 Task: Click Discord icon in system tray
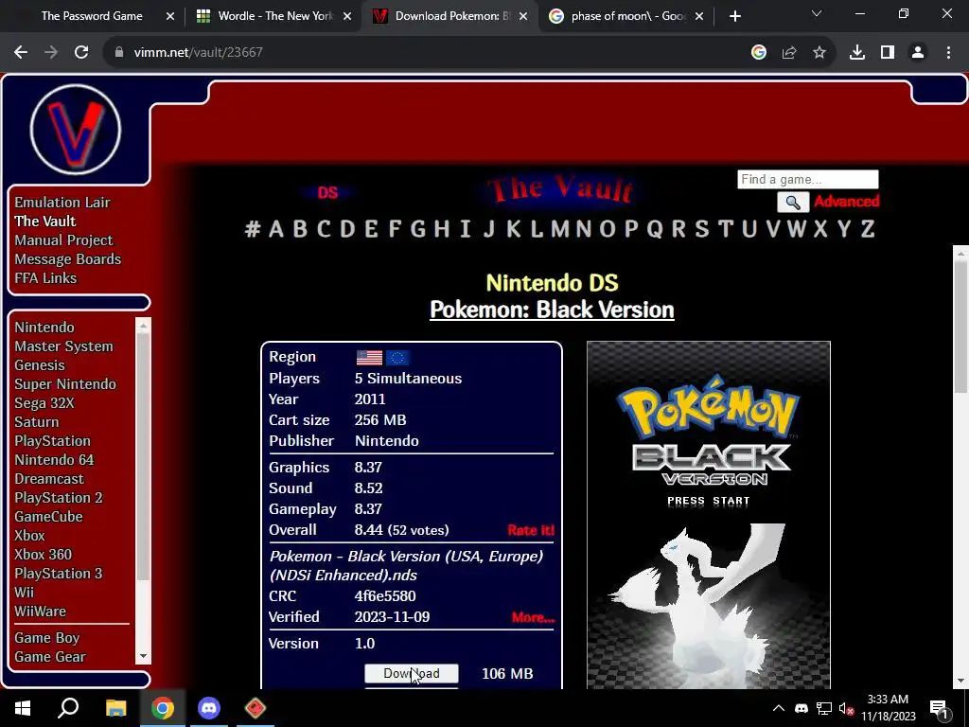tap(802, 708)
